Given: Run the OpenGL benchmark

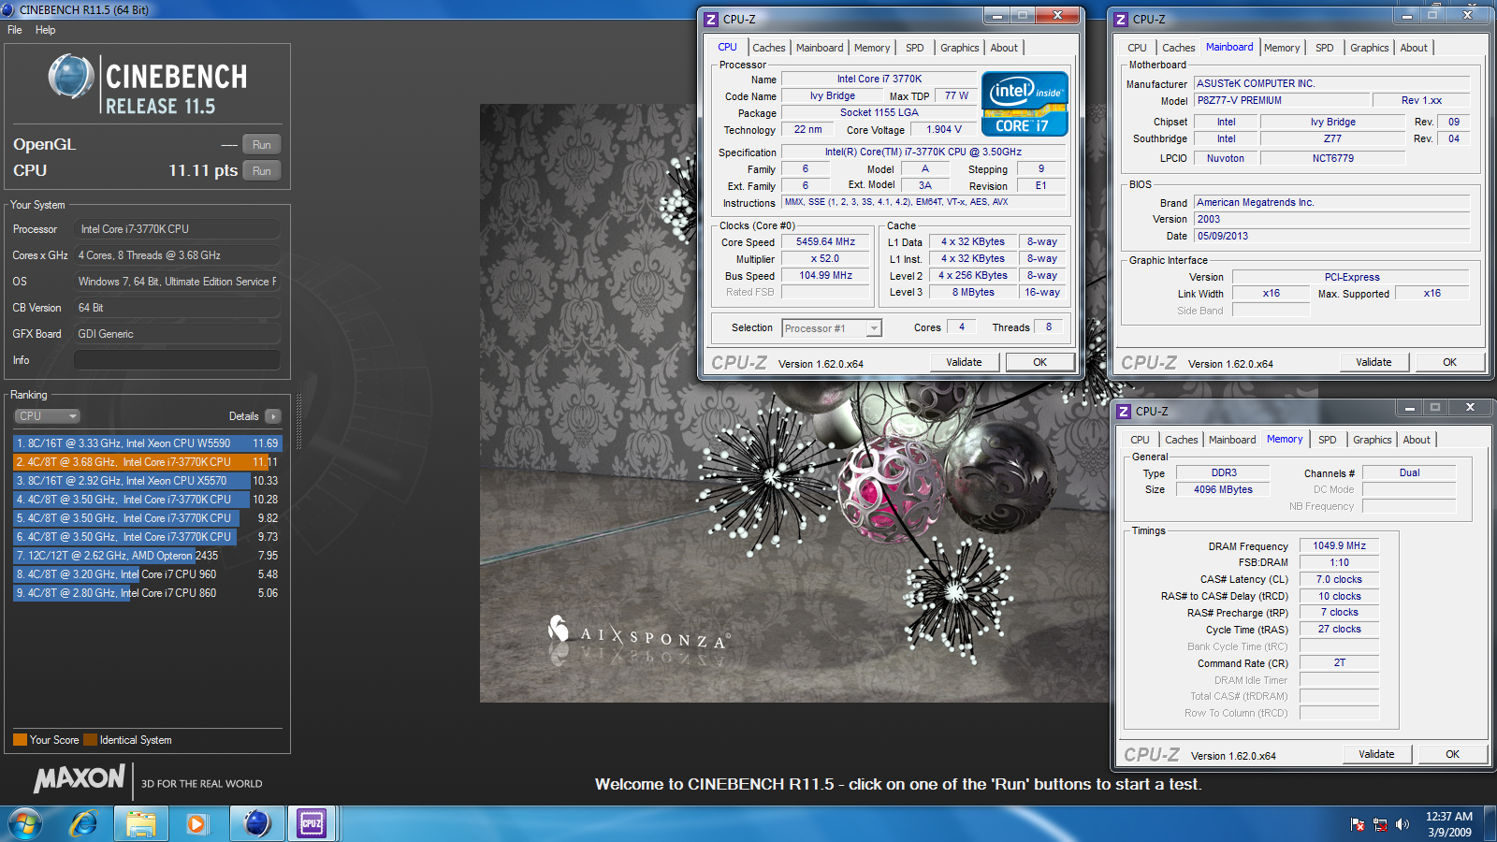Looking at the screenshot, I should (x=262, y=144).
